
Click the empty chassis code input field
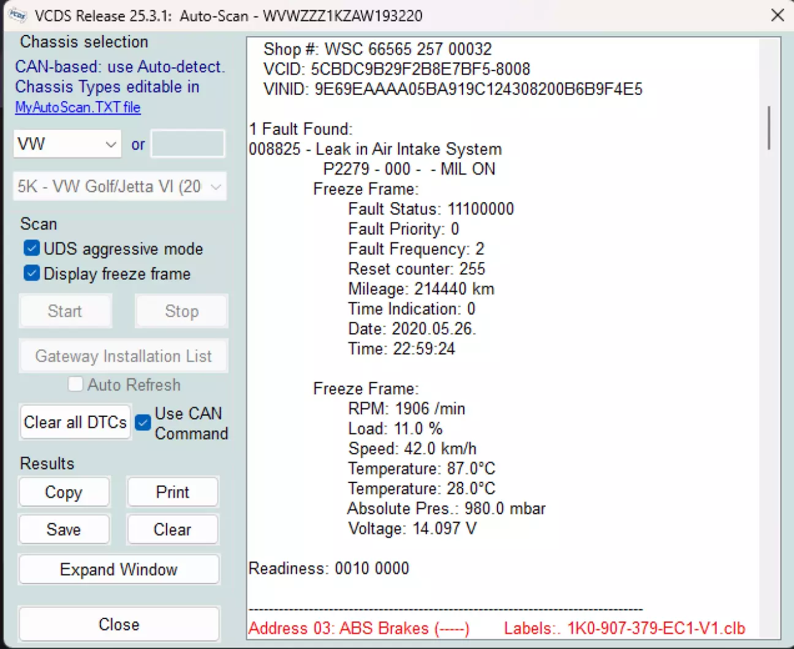click(x=187, y=144)
